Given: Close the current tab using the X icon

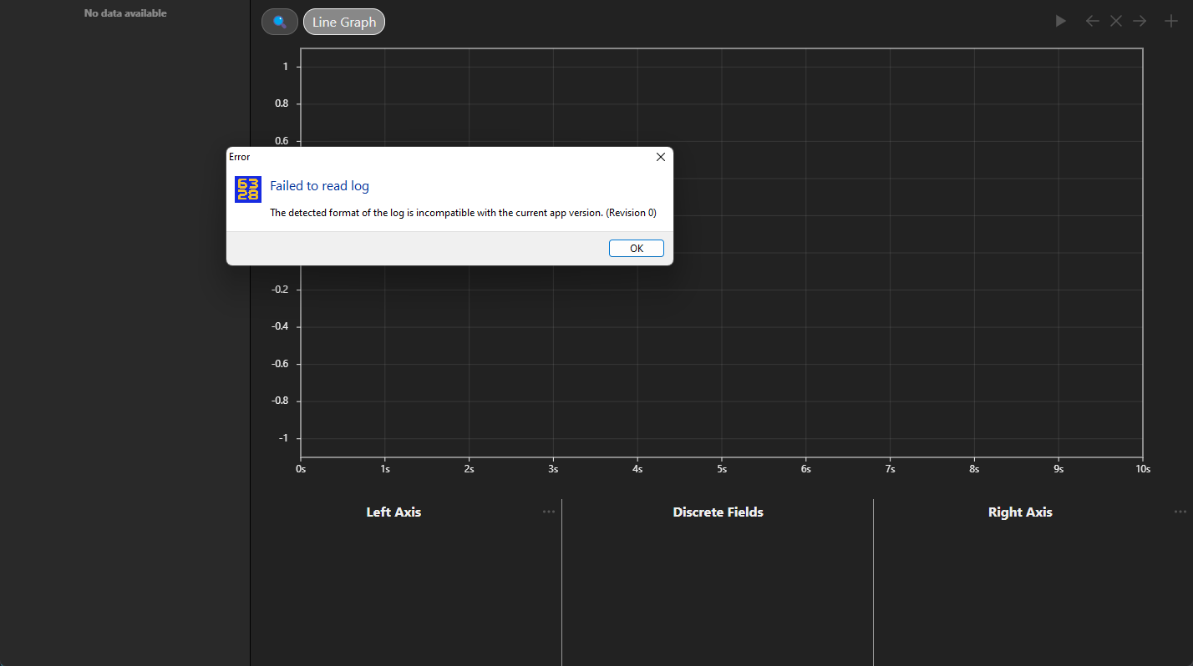Looking at the screenshot, I should pos(1116,21).
